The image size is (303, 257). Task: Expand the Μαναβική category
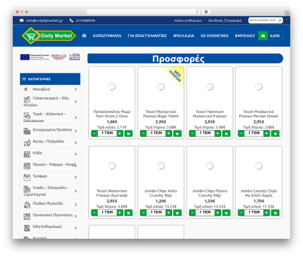[x=76, y=89]
